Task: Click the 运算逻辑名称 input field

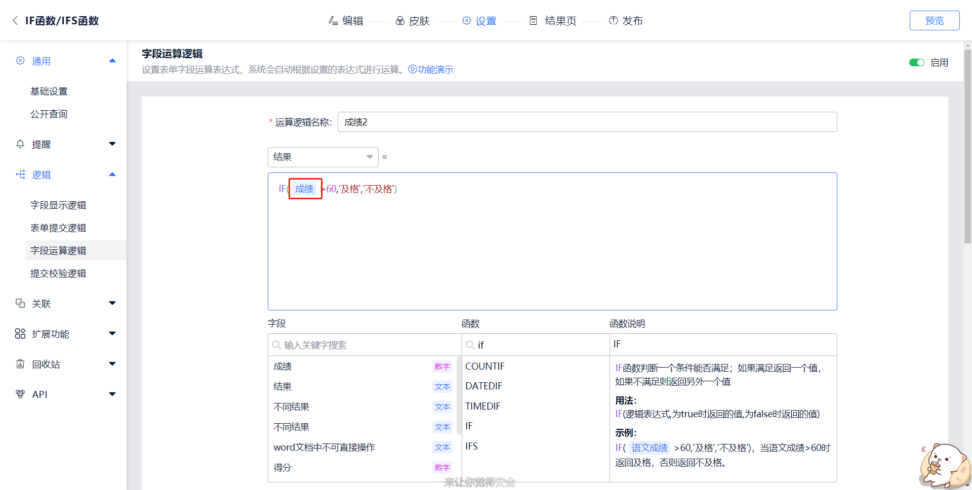Action: [587, 122]
